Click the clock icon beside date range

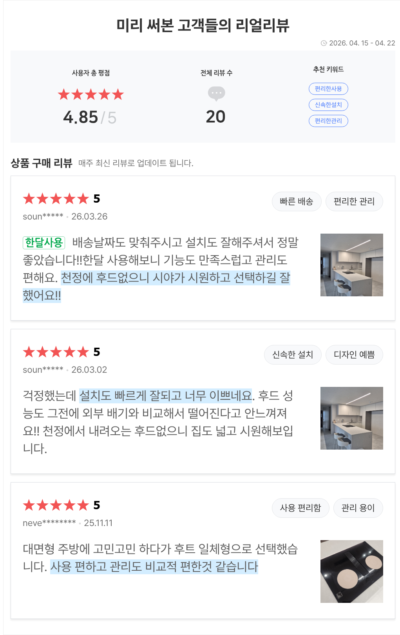point(324,43)
